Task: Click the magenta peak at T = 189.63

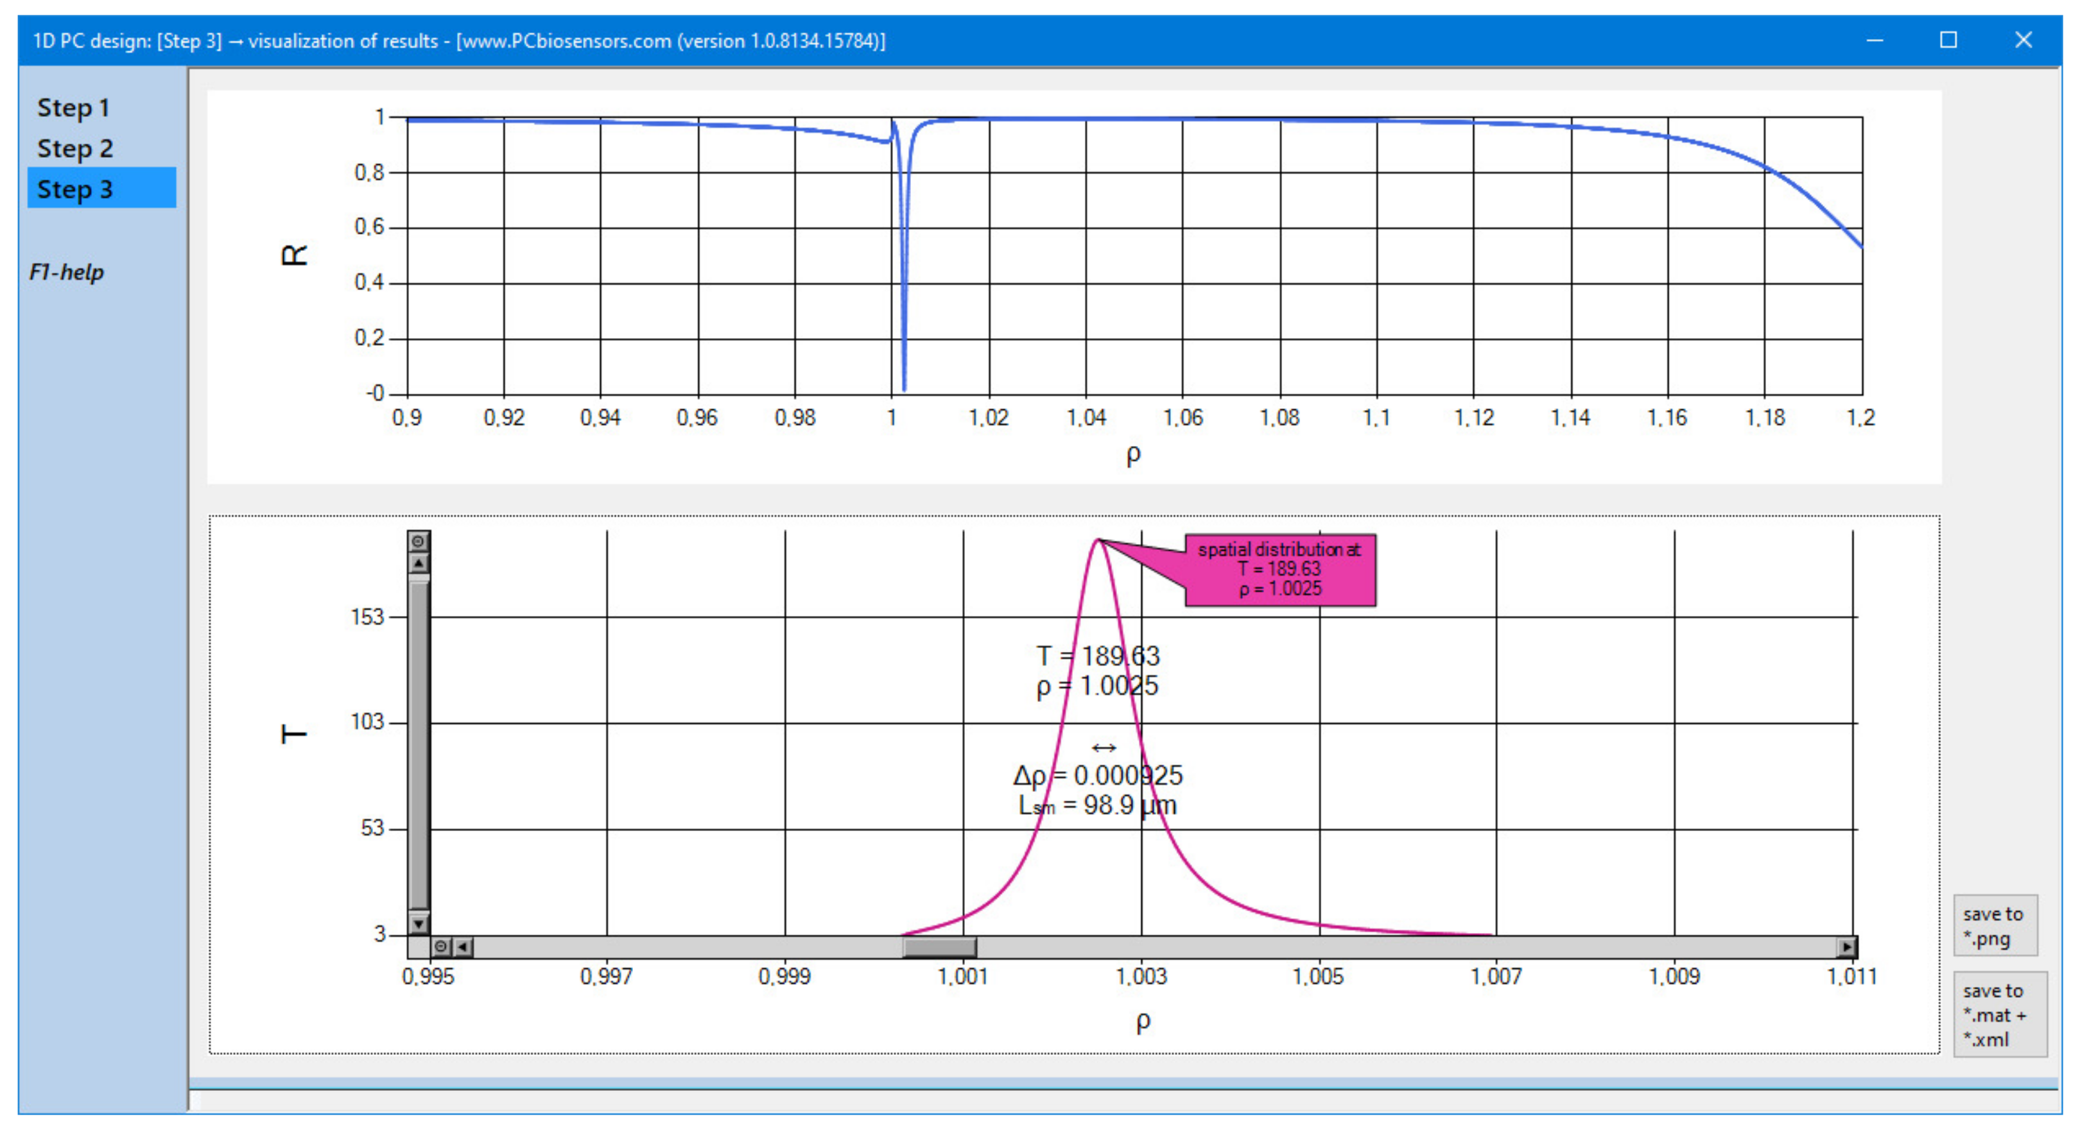Action: click(1098, 540)
